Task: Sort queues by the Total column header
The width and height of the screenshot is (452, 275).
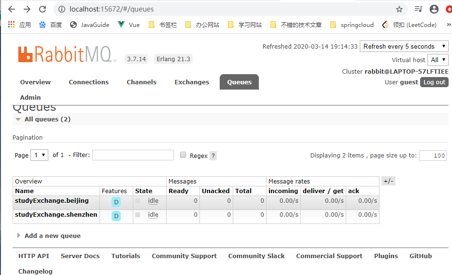Action: click(243, 191)
